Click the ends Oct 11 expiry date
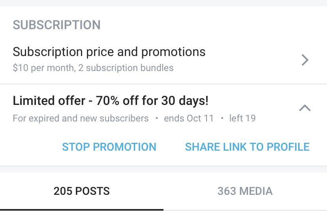The height and width of the screenshot is (211, 327). [x=189, y=118]
